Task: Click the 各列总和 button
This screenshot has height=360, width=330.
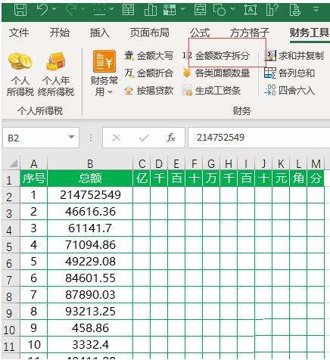Action: coord(289,73)
